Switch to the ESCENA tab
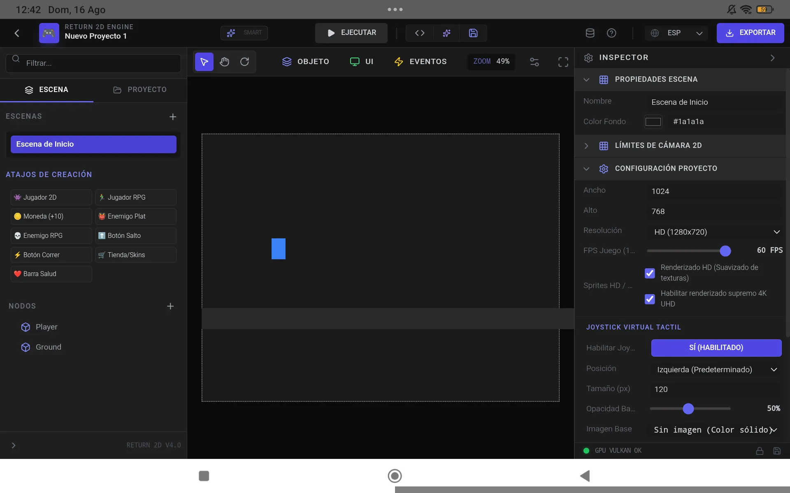790x493 pixels. point(46,90)
